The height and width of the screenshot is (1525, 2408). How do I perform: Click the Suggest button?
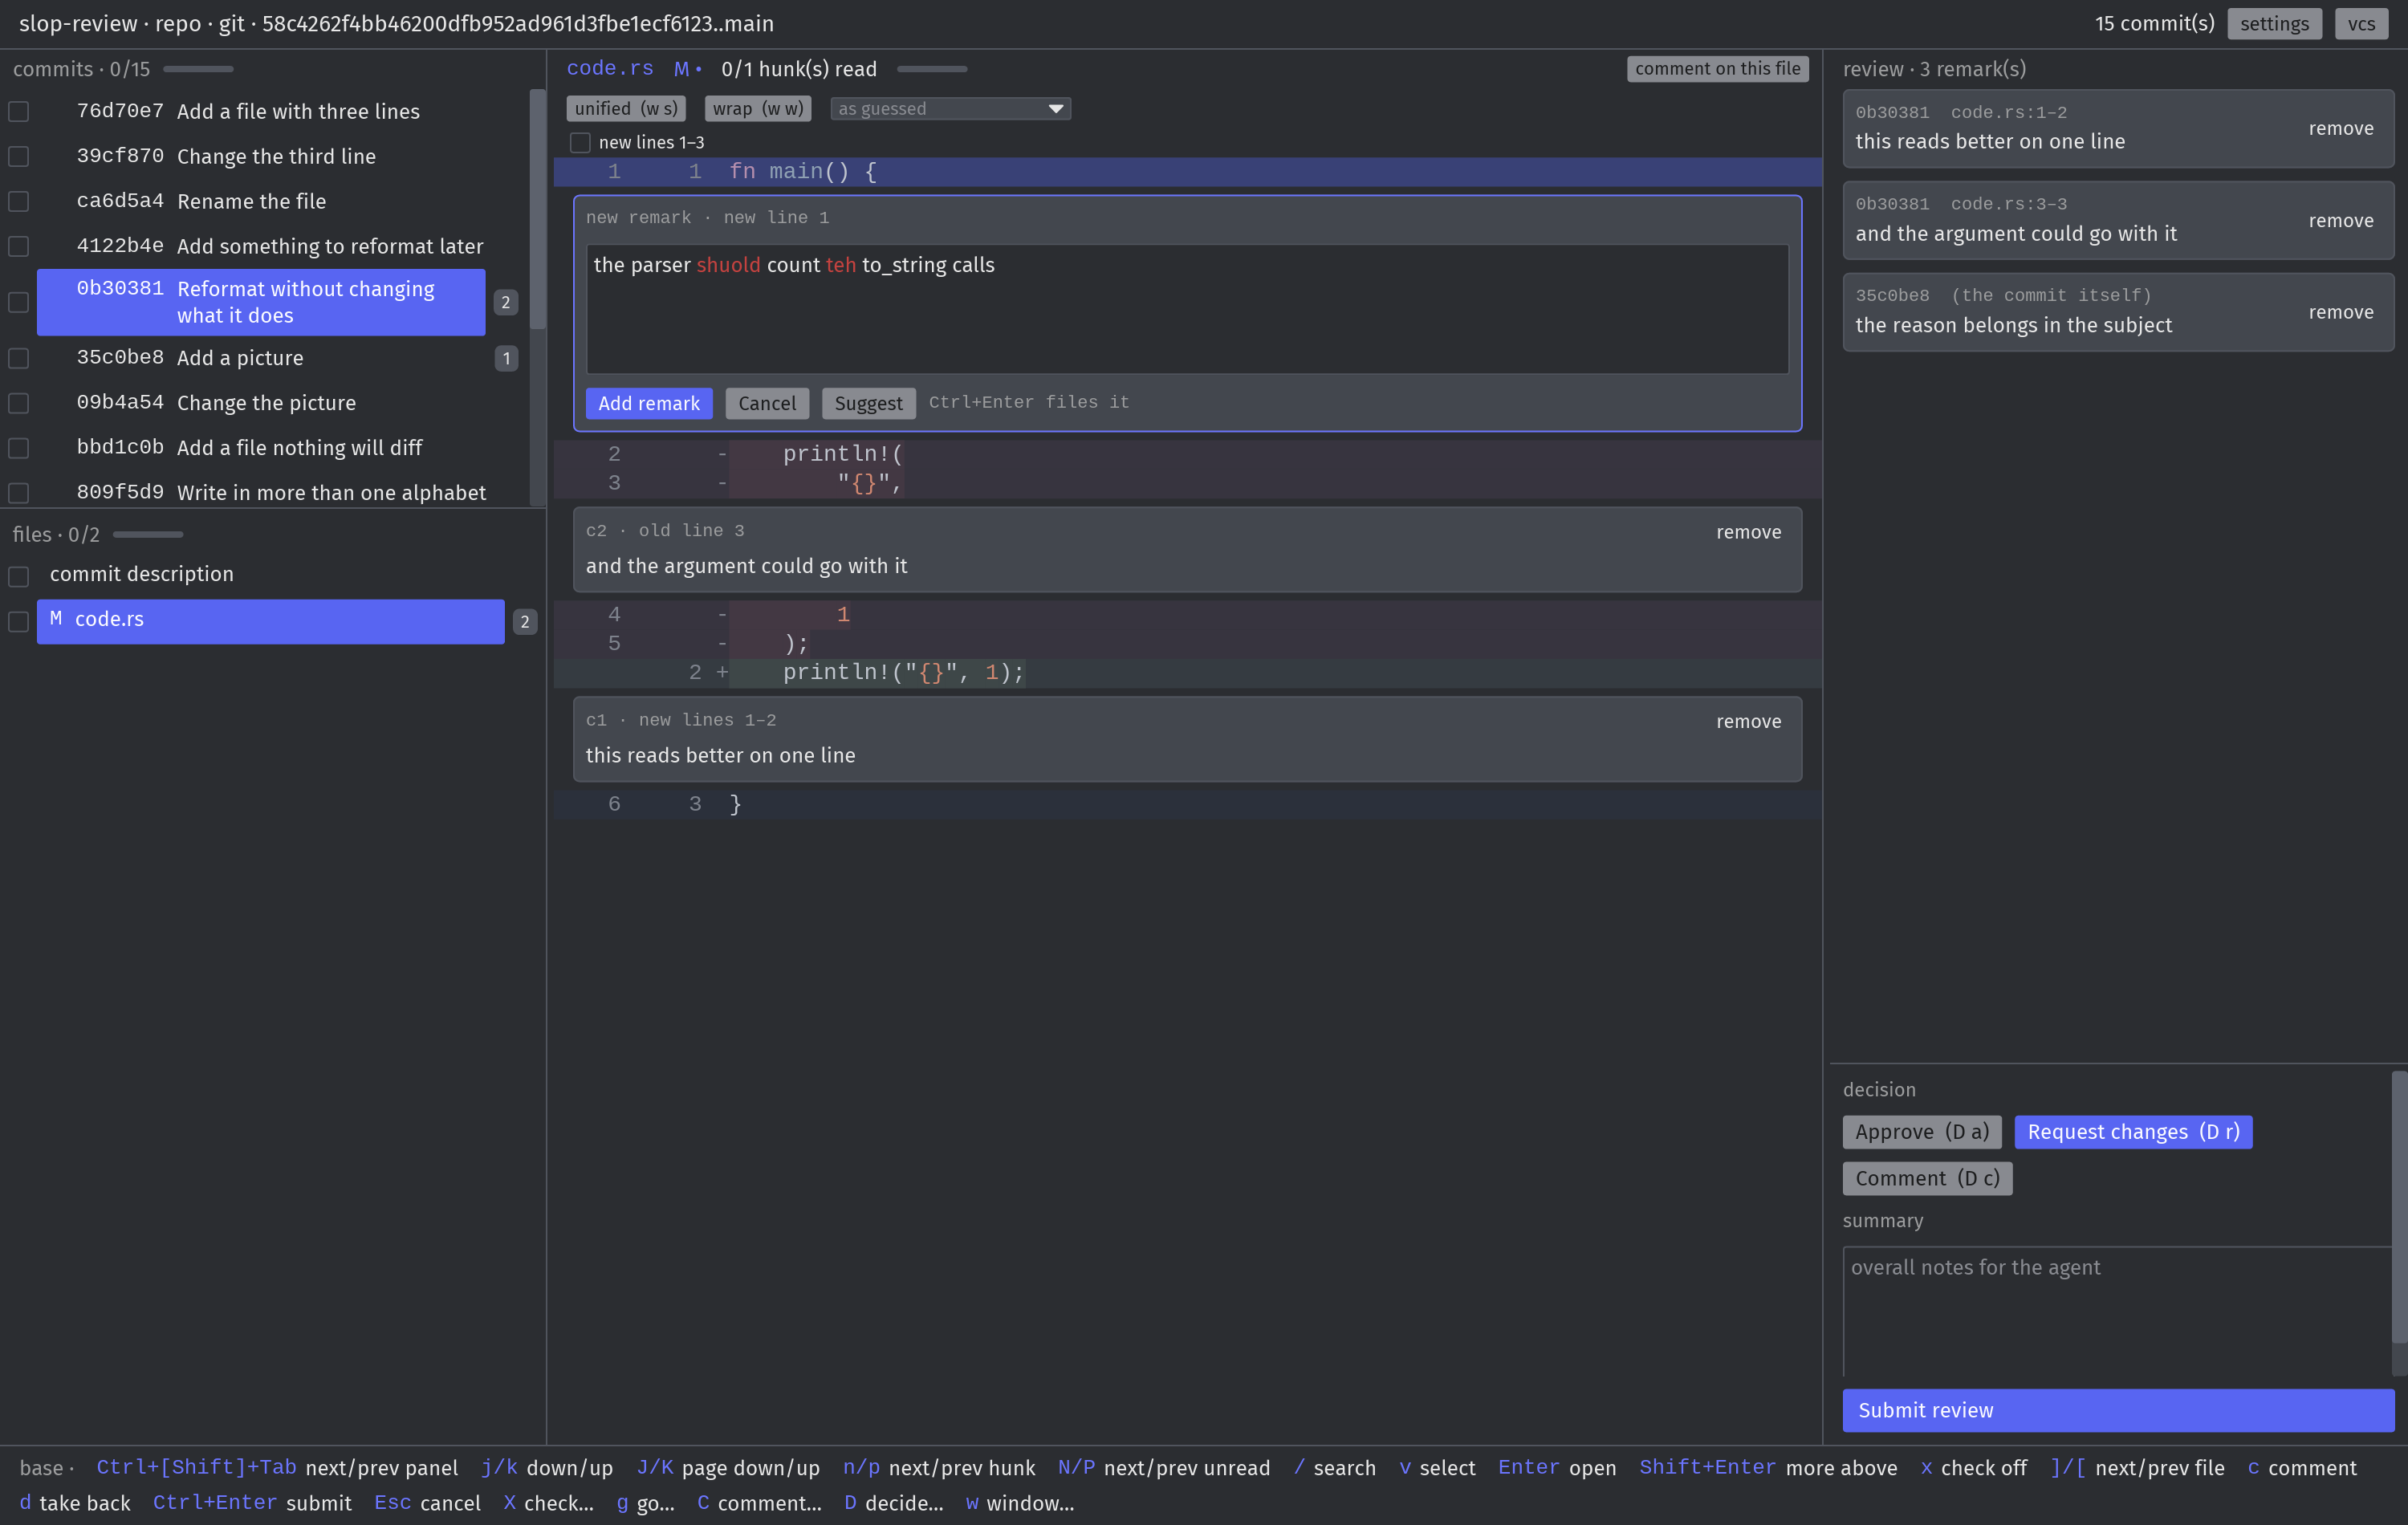(868, 403)
